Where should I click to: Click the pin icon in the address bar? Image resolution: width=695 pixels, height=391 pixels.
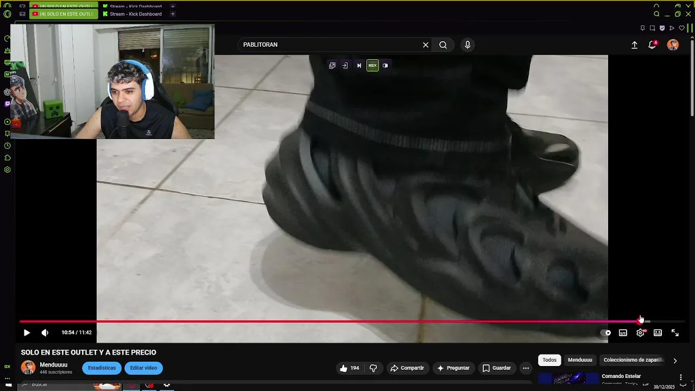[x=642, y=28]
